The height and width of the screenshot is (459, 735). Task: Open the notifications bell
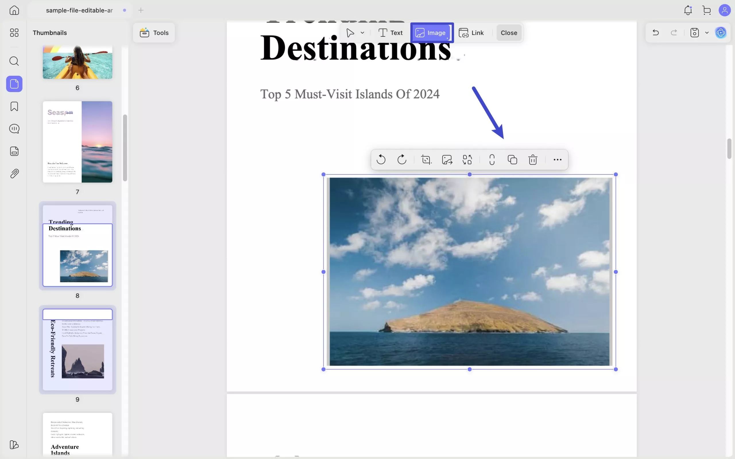pyautogui.click(x=688, y=10)
